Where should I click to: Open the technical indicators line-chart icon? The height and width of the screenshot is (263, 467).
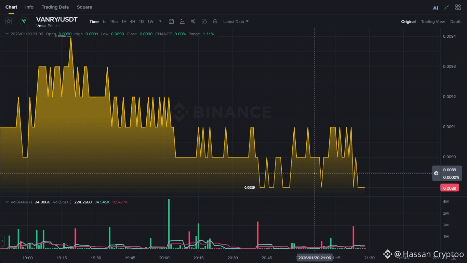[182, 21]
